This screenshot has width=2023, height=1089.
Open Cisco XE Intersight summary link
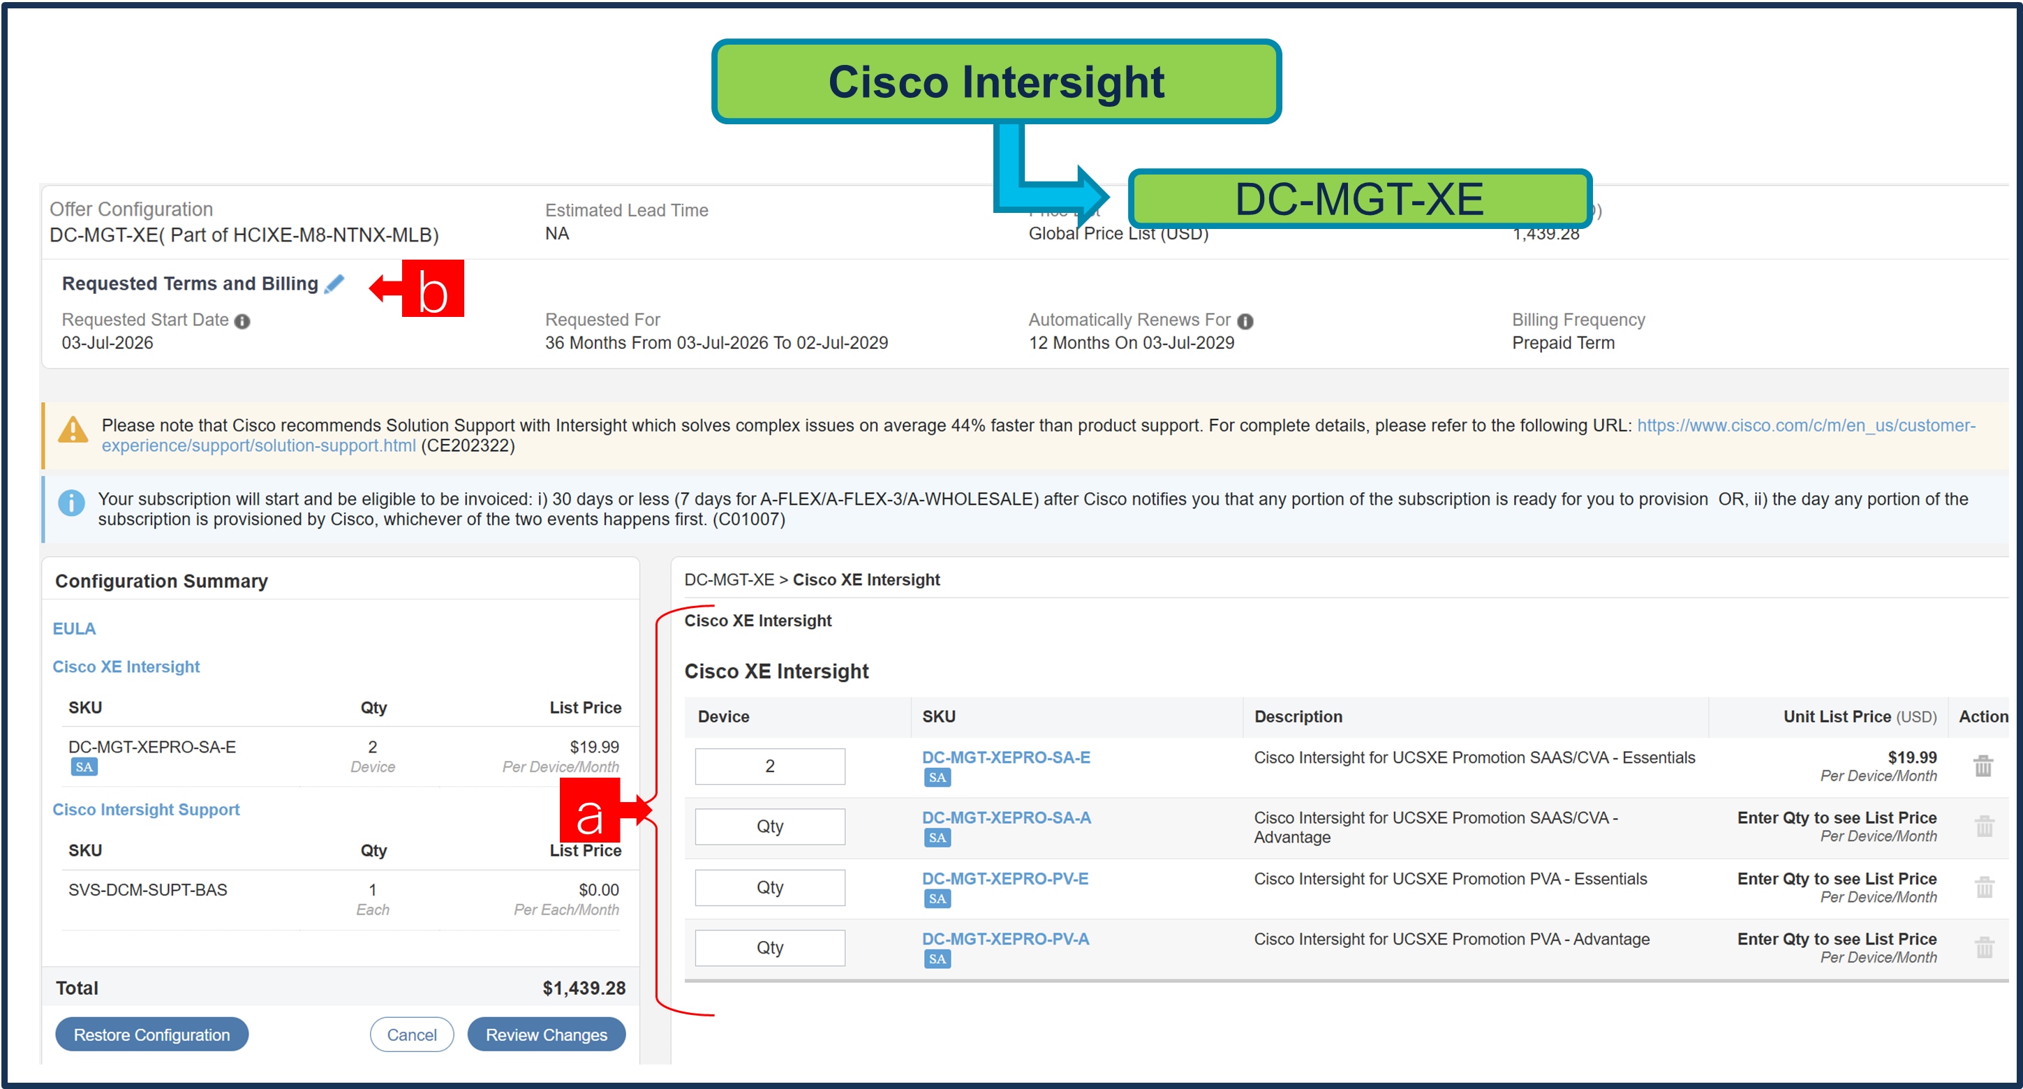click(126, 667)
